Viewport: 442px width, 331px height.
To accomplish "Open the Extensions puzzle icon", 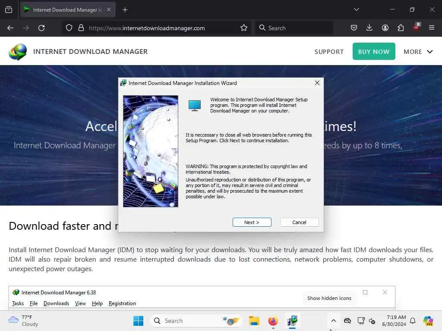I will [401, 28].
